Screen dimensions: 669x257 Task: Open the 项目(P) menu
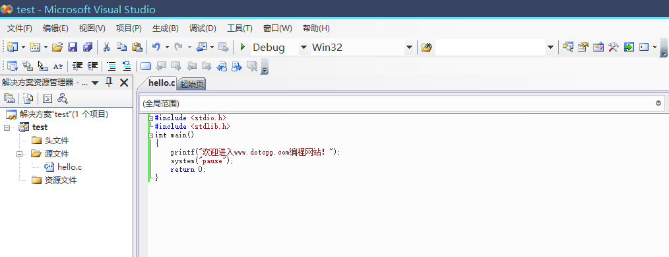[x=129, y=28]
